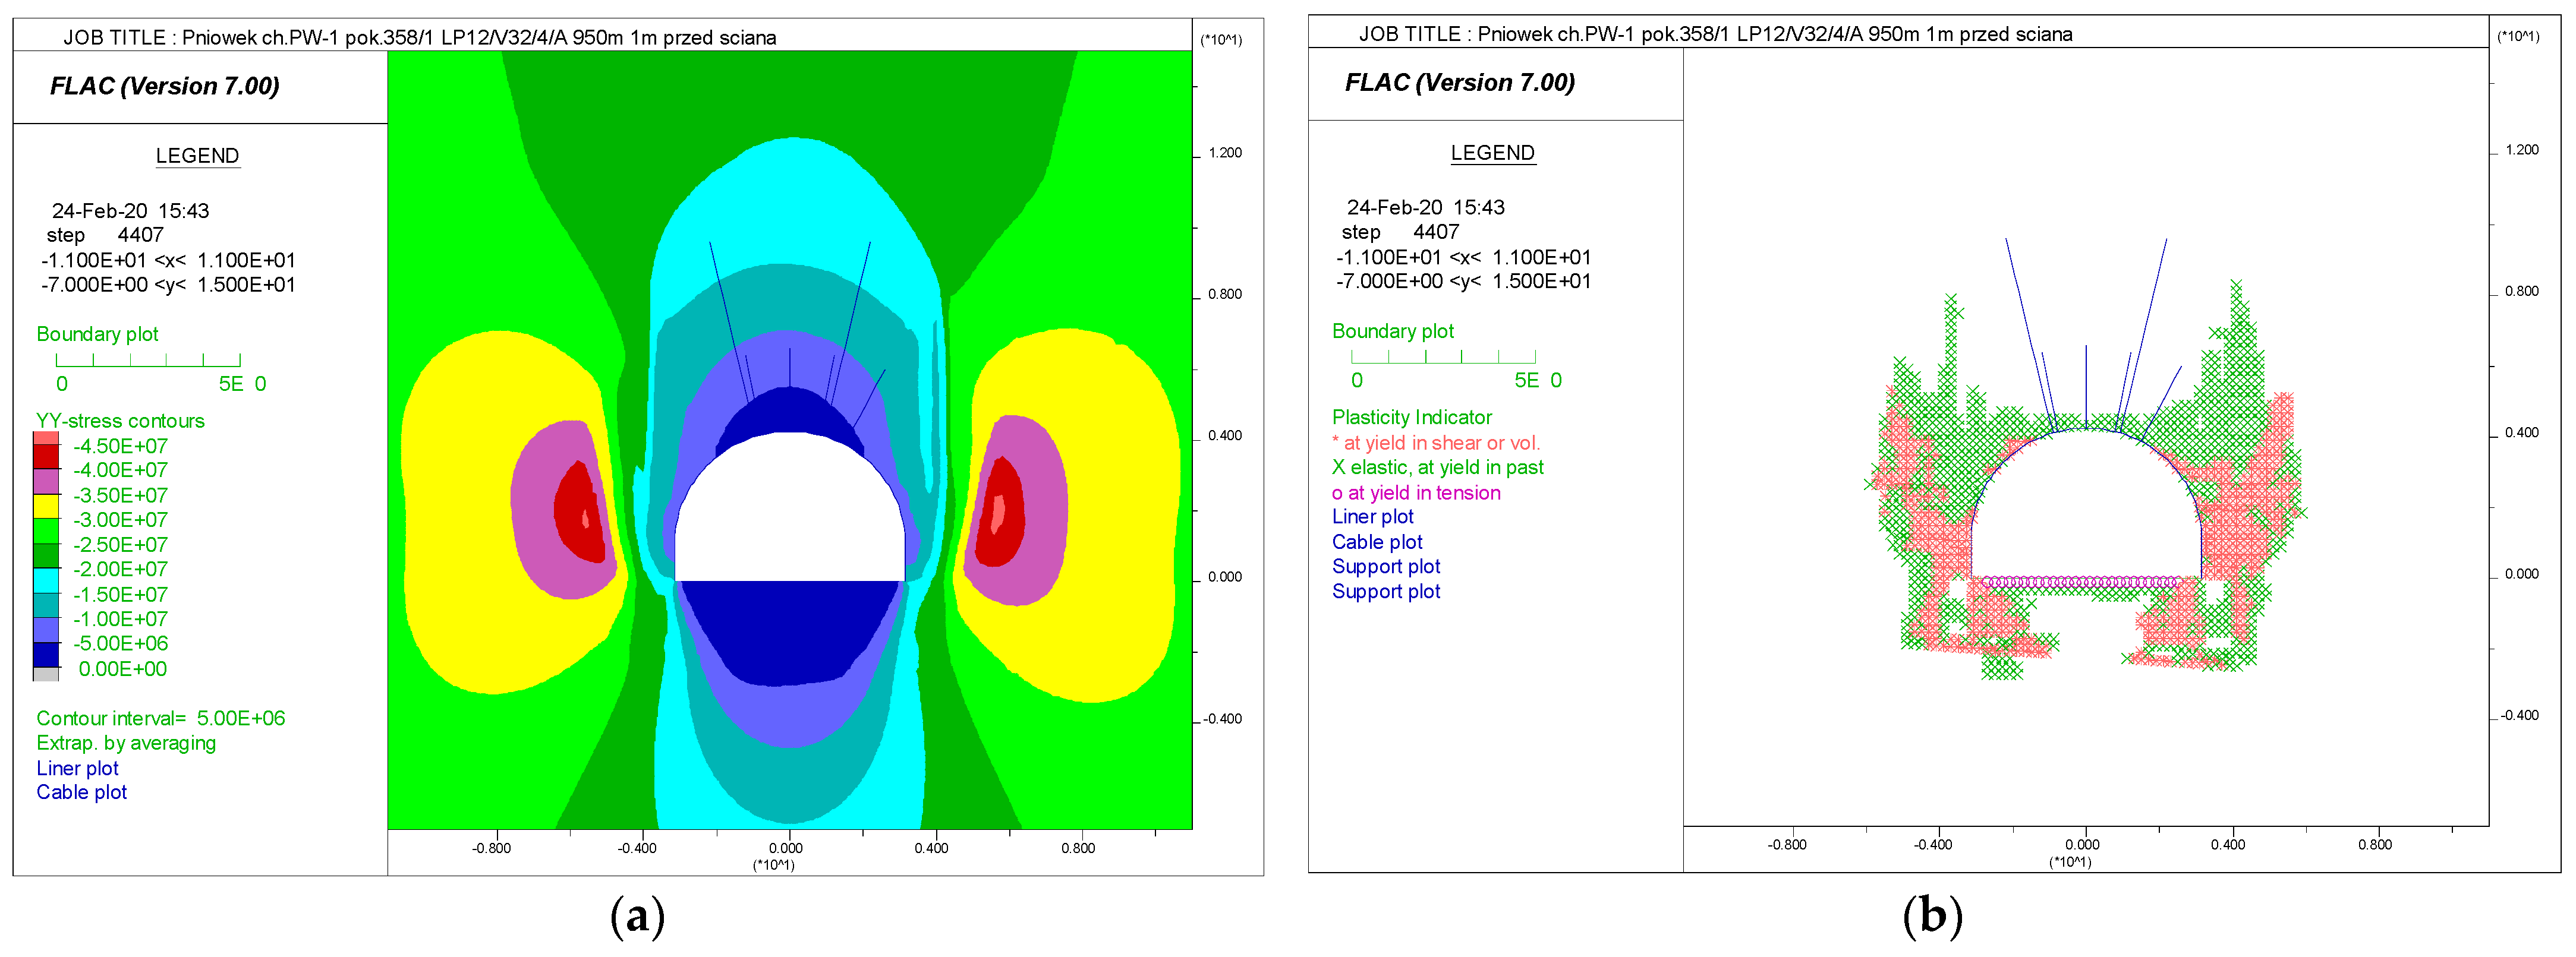
Task: Click the '1.200' y-axis tick label in plot (a)
Action: (1225, 154)
